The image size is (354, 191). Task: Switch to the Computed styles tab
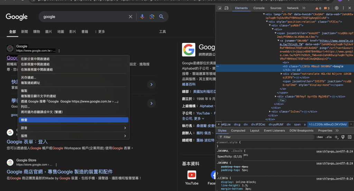(x=238, y=131)
